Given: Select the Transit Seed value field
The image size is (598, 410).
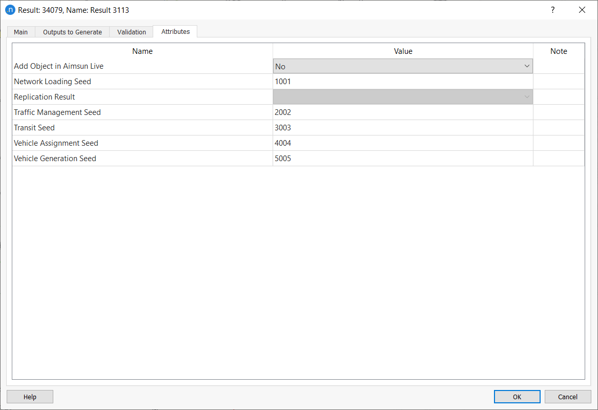Looking at the screenshot, I should [x=403, y=128].
